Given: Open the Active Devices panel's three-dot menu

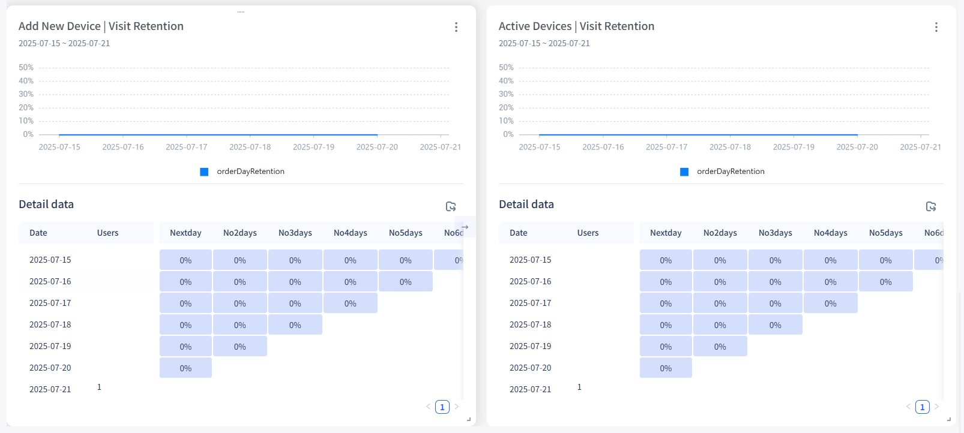Looking at the screenshot, I should [936, 27].
